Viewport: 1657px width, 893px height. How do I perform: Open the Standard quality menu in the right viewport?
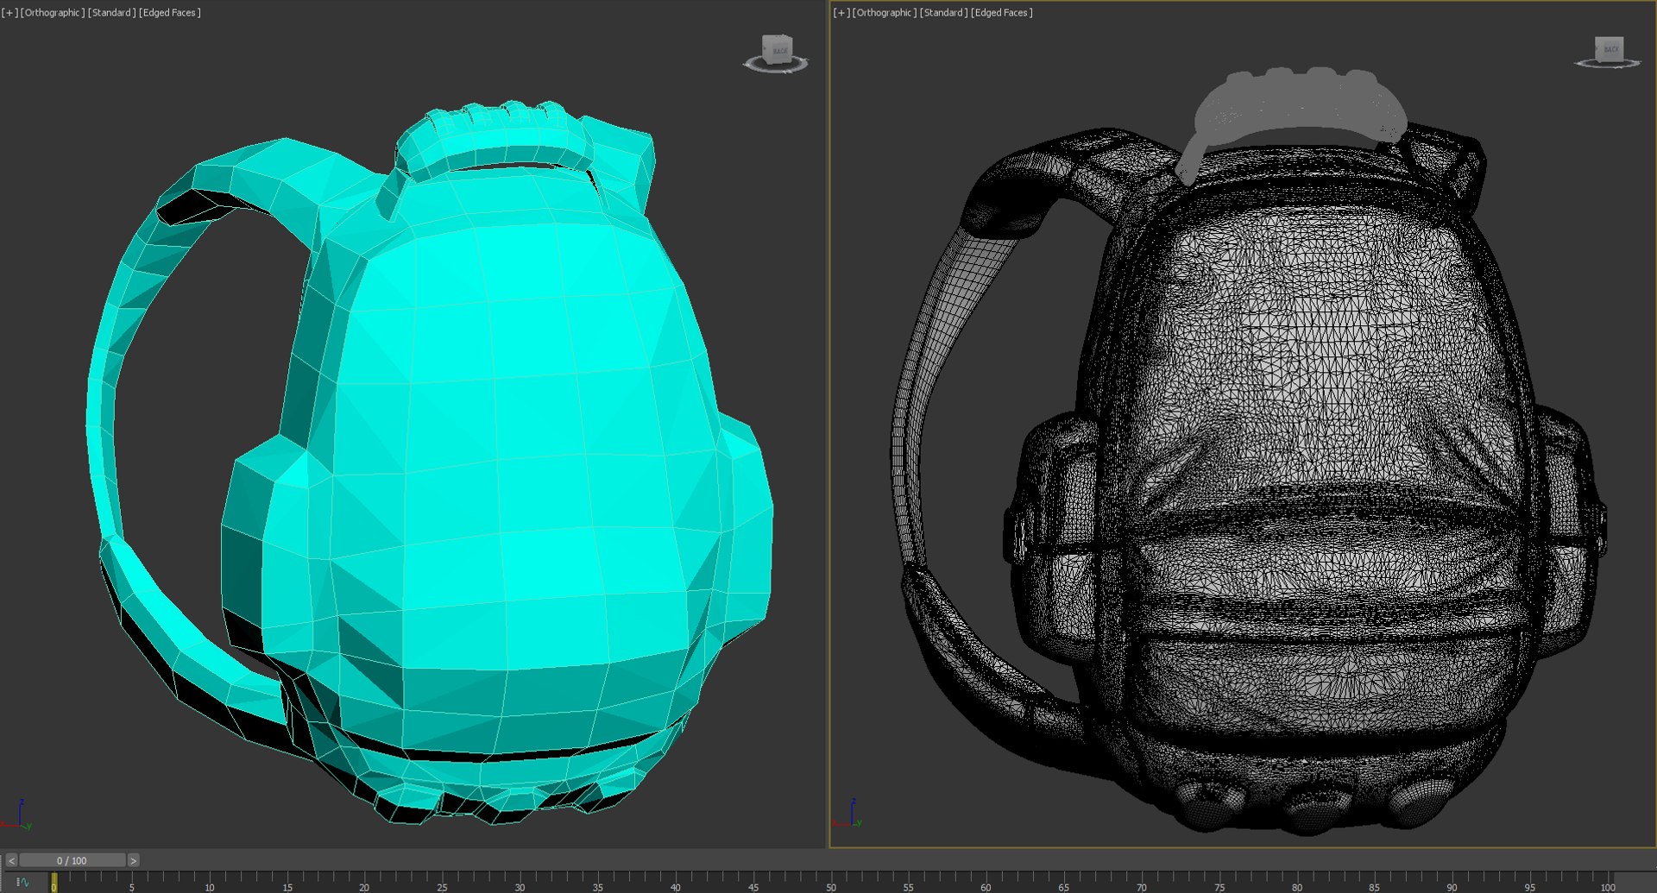[943, 13]
